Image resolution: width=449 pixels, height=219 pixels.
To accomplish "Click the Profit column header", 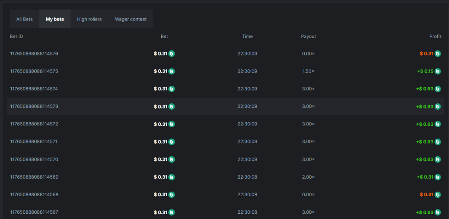I will coord(435,36).
